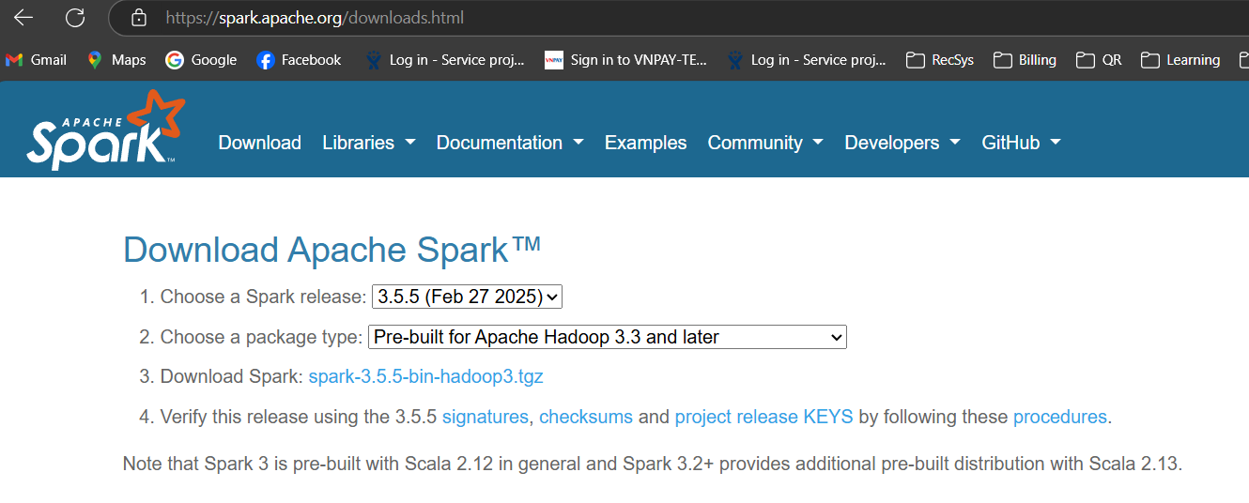1249x503 pixels.
Task: Open the package type dropdown
Action: pyautogui.click(x=607, y=337)
